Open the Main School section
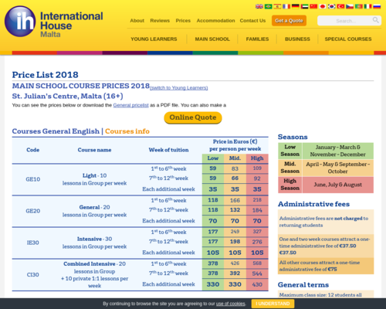 pyautogui.click(x=212, y=39)
